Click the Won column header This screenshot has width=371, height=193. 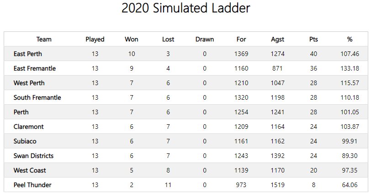point(131,39)
